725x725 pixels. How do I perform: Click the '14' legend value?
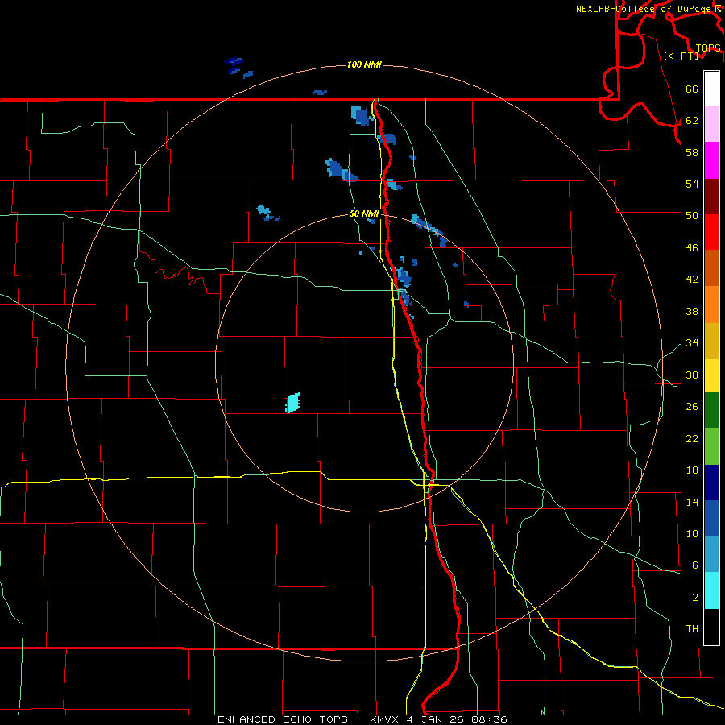(x=692, y=502)
